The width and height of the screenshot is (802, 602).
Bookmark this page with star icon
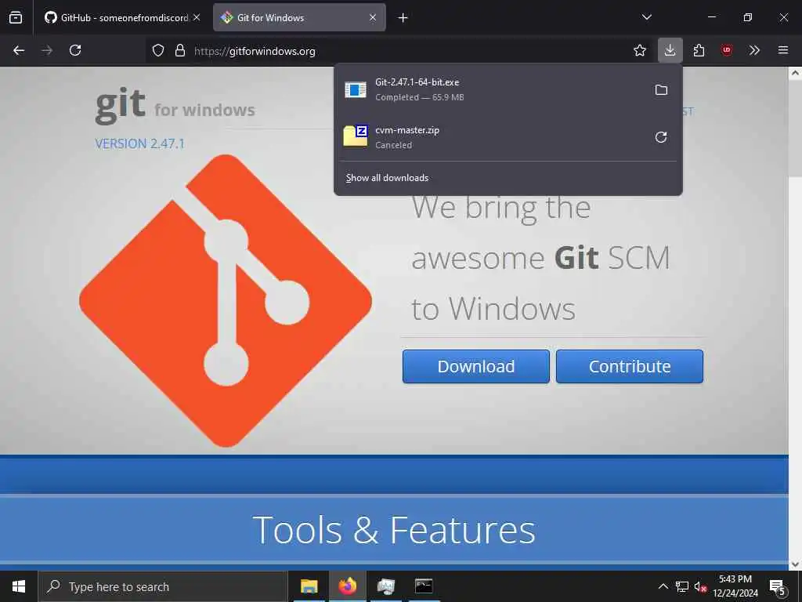click(x=639, y=50)
